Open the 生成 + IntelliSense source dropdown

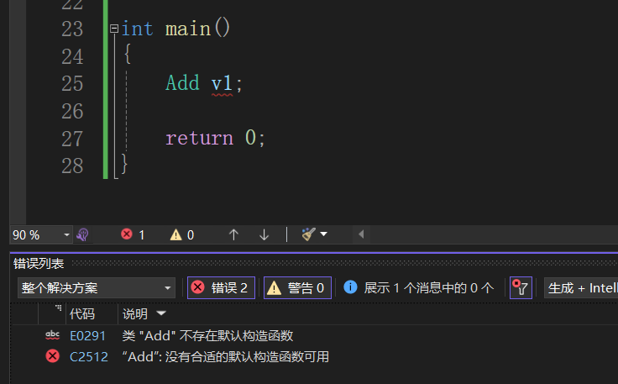581,288
